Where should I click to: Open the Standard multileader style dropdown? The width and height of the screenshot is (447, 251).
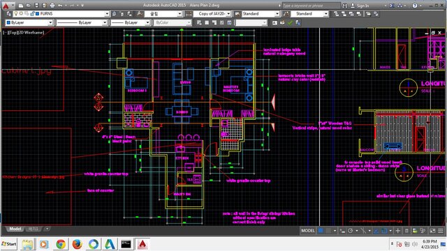click(x=326, y=14)
